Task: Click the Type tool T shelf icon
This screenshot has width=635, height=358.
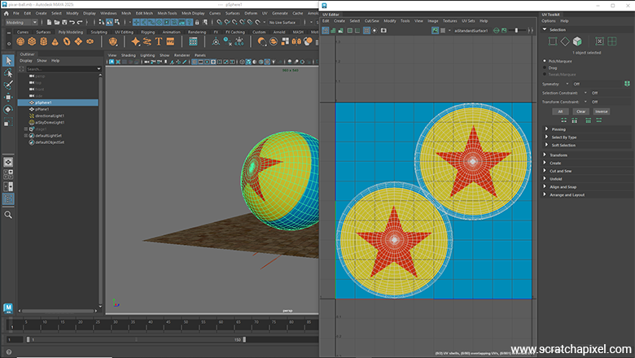Action: point(159,41)
